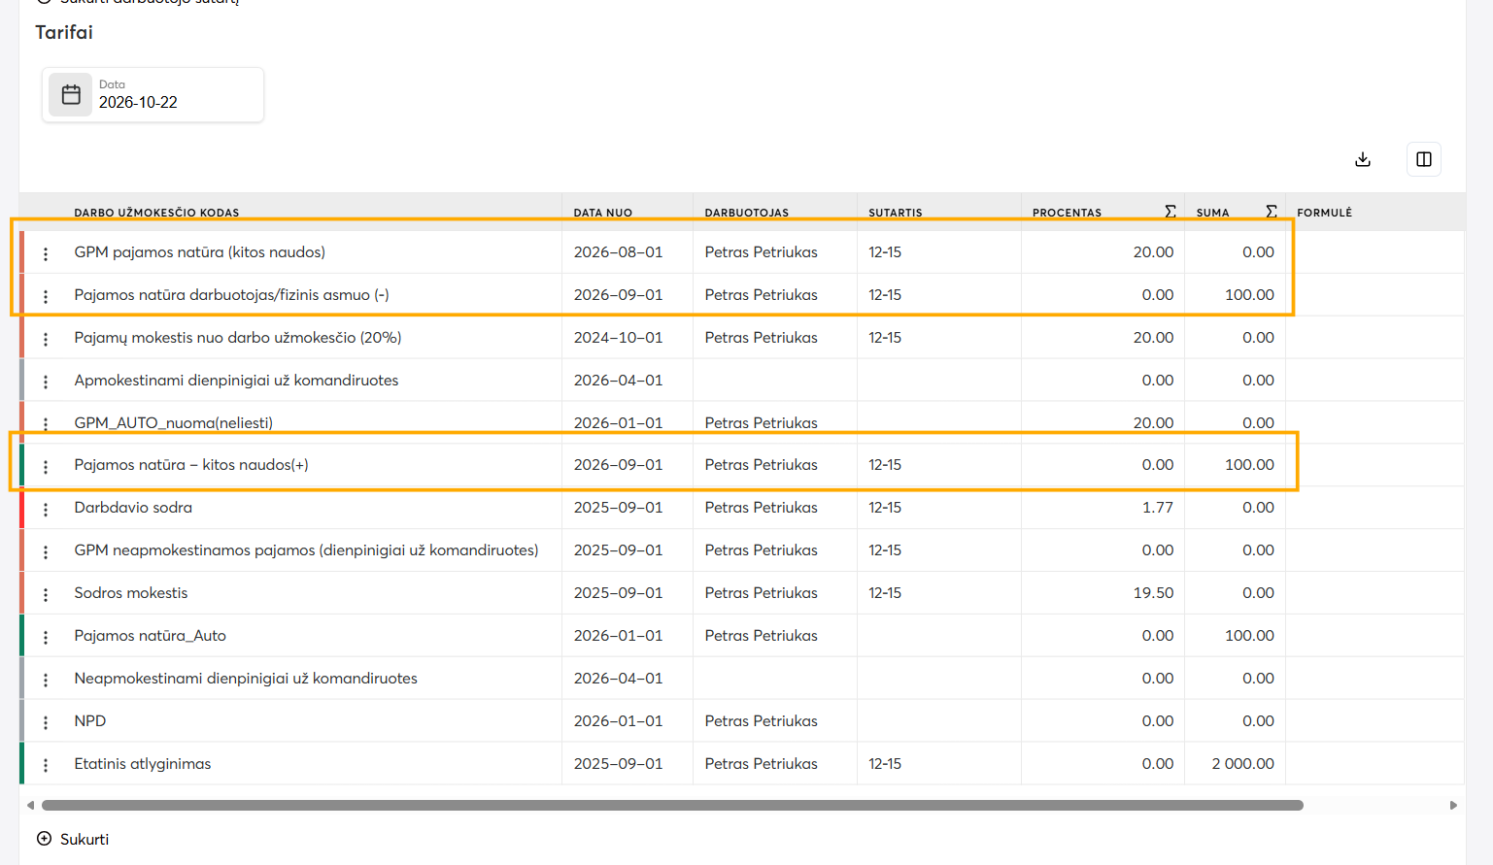Click the scroll-left arrow below the table

click(30, 805)
